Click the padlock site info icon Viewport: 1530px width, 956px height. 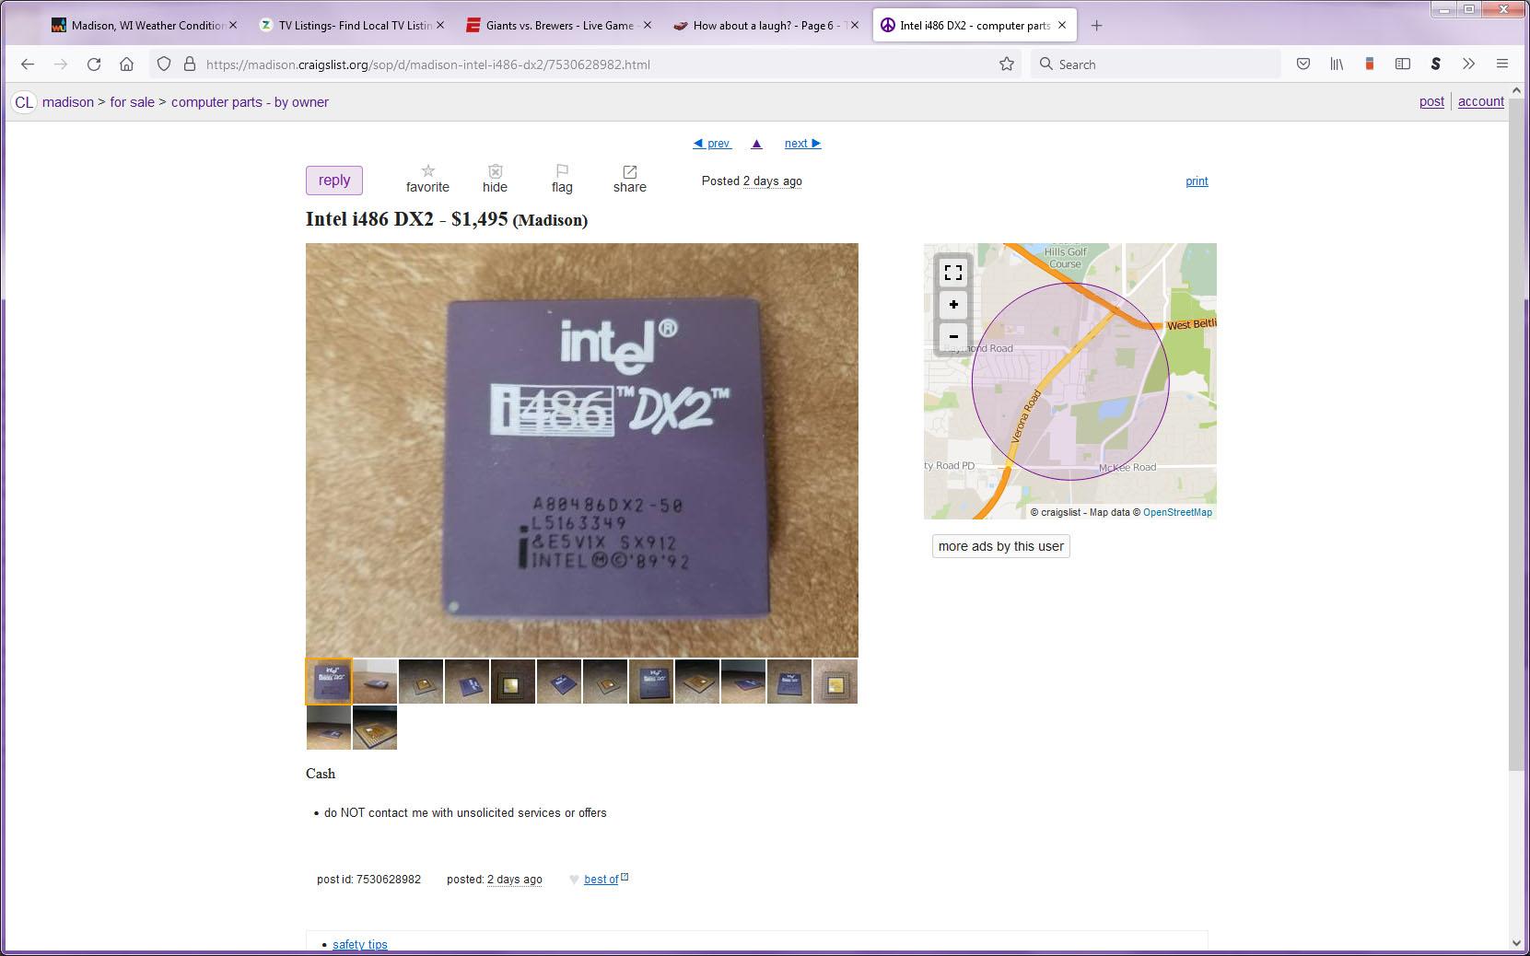click(190, 64)
